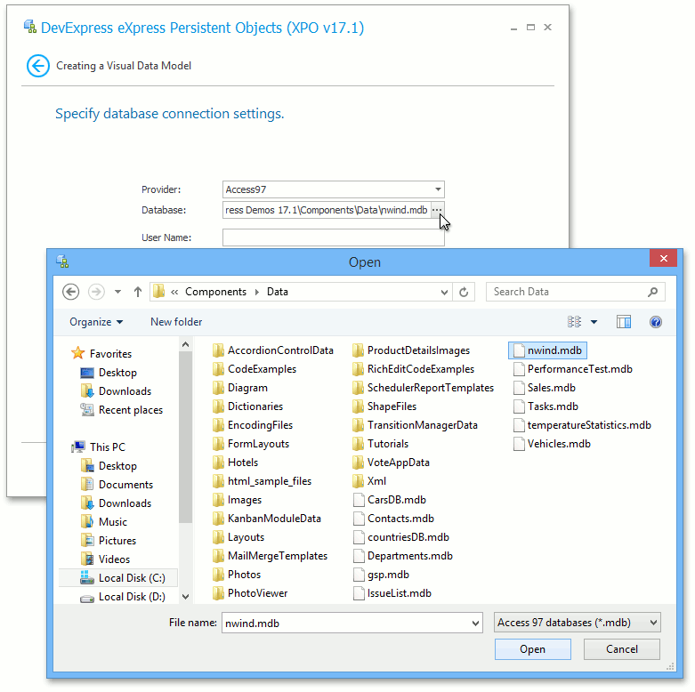This screenshot has width=695, height=692.
Task: Open the Provider dropdown
Action: (438, 189)
